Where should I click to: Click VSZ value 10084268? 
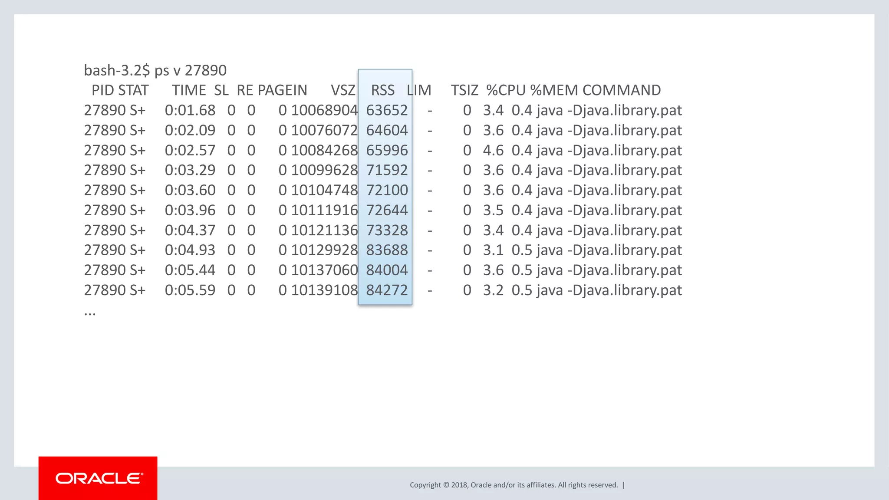click(x=324, y=150)
